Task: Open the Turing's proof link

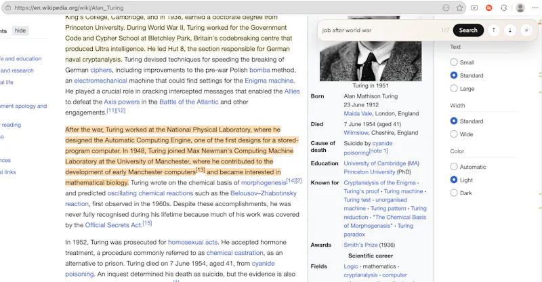Action: pos(361,191)
